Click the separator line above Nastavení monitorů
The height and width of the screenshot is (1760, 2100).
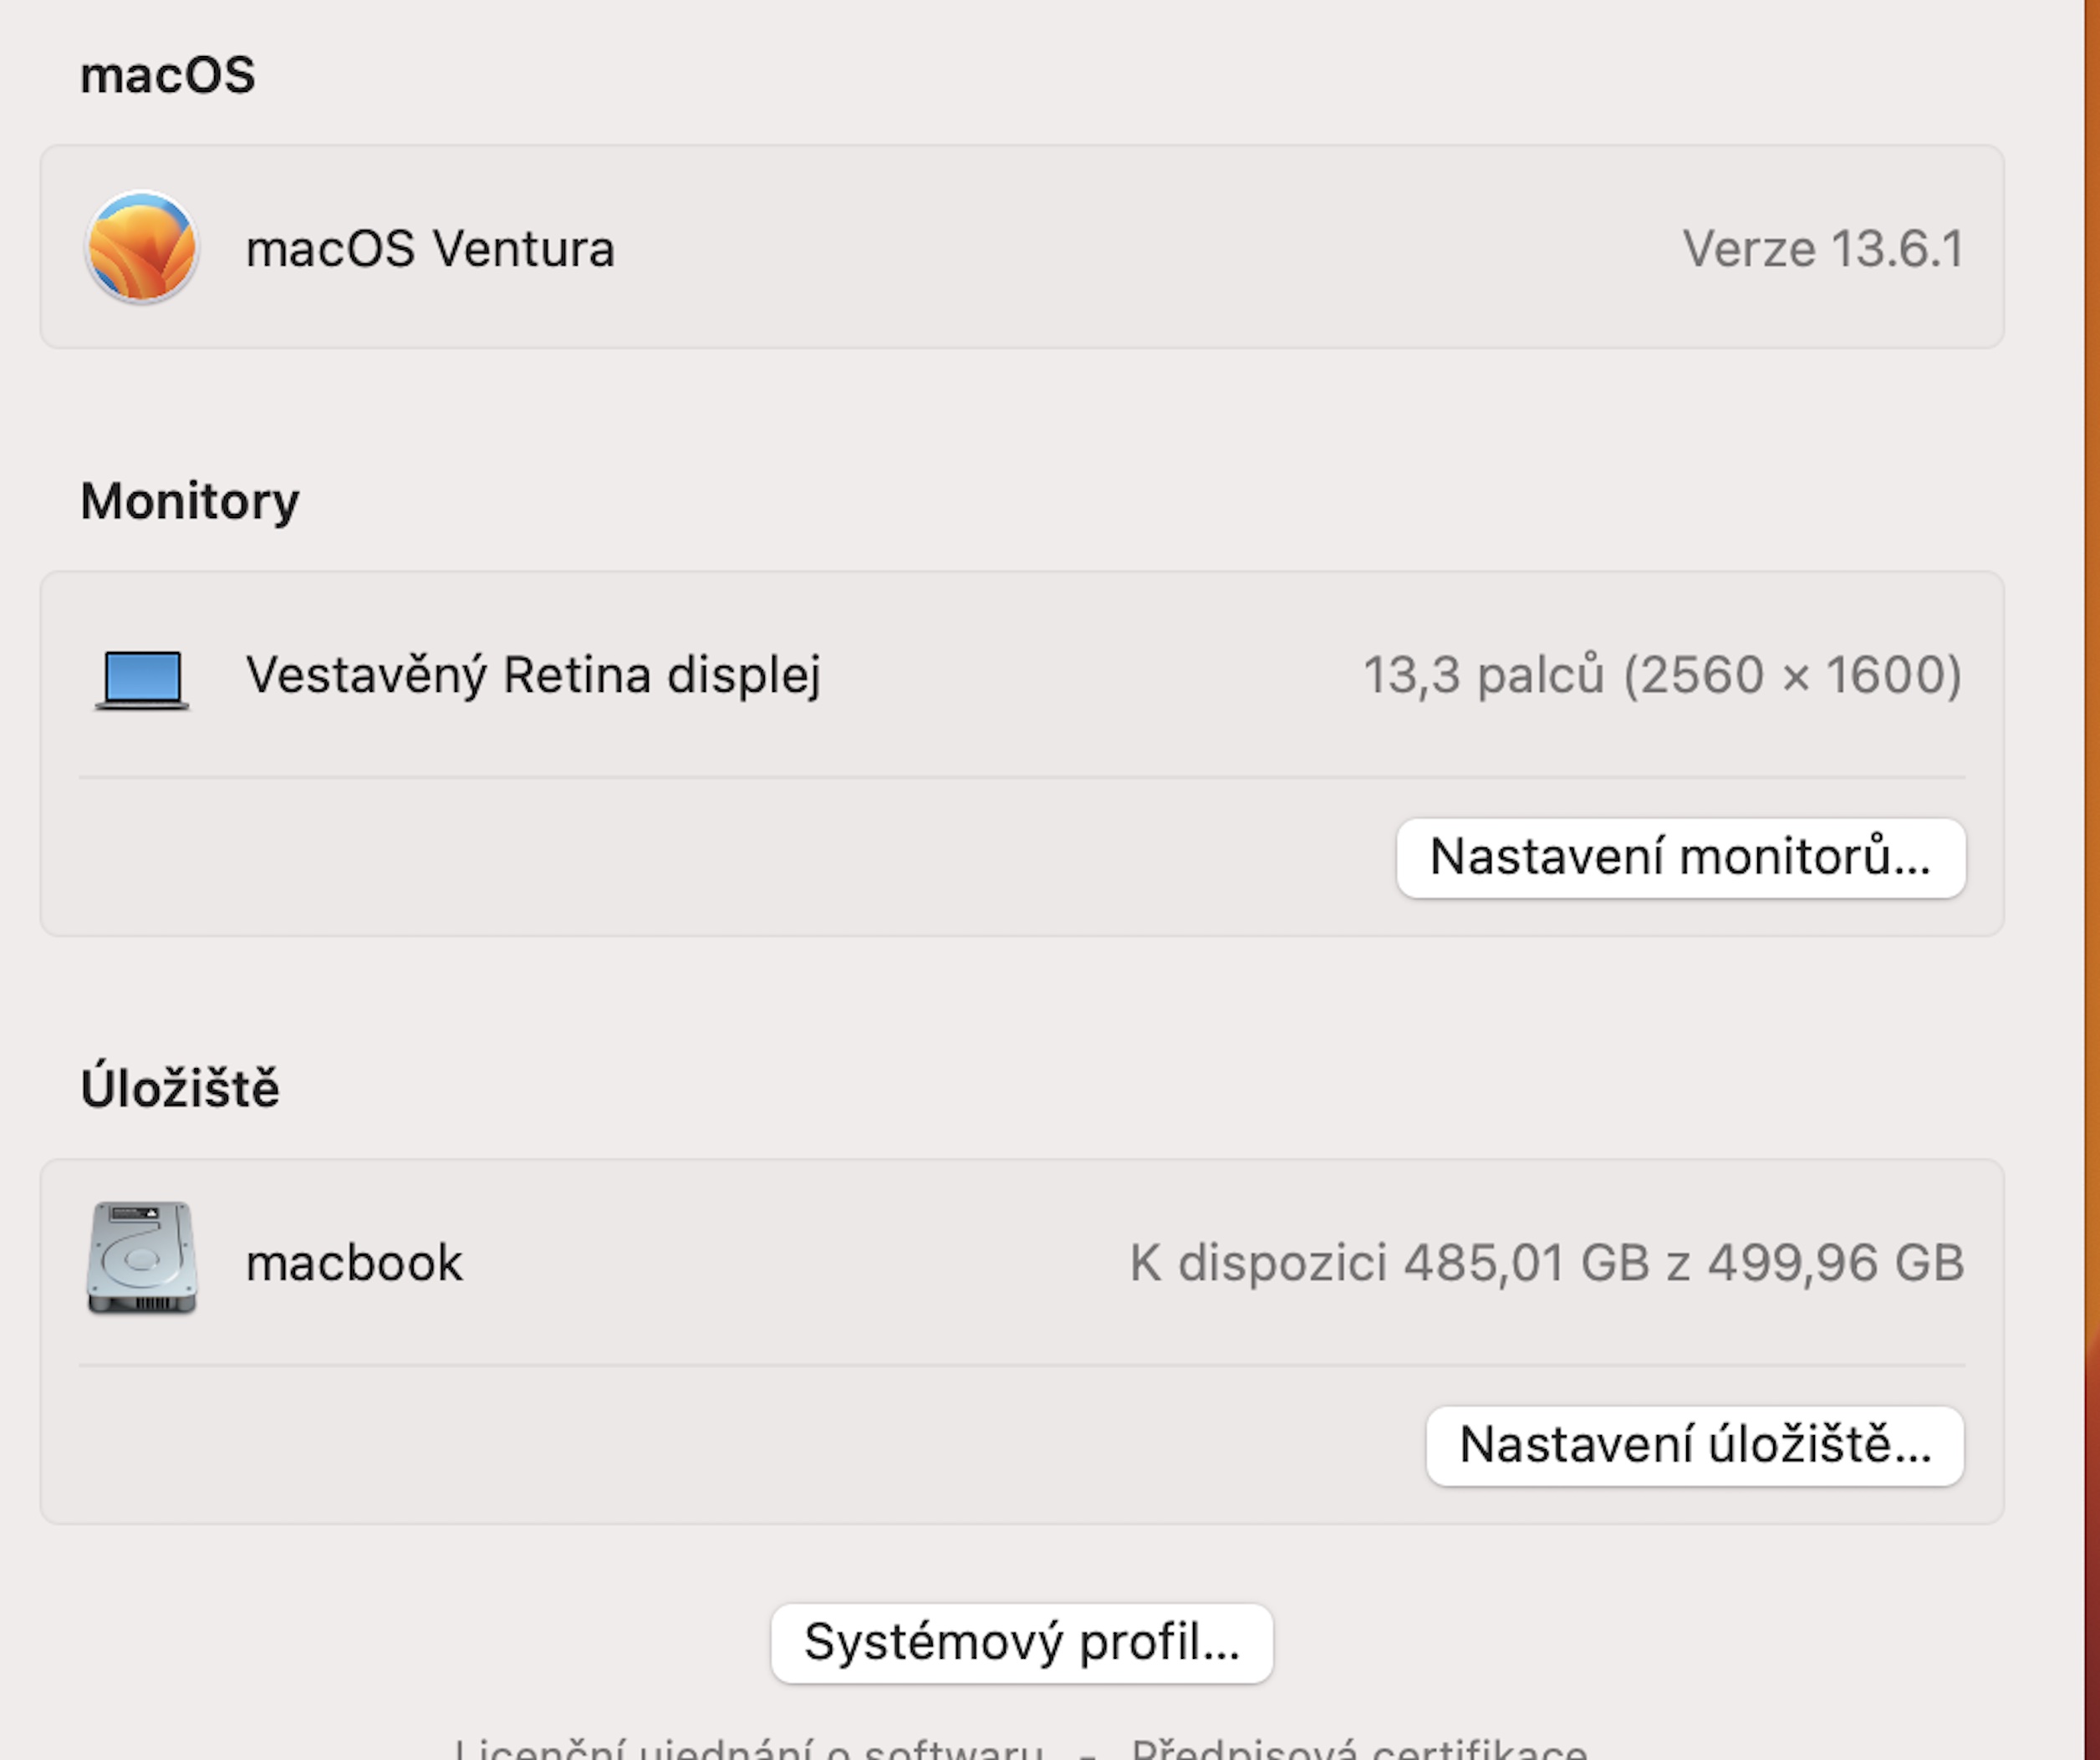1021,776
